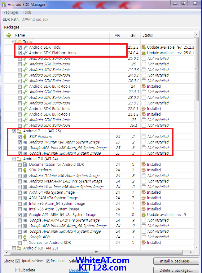Select the Android TV Intel x86 Atom System Image row at API 24
The height and width of the screenshot is (273, 202).
[x=99, y=176]
